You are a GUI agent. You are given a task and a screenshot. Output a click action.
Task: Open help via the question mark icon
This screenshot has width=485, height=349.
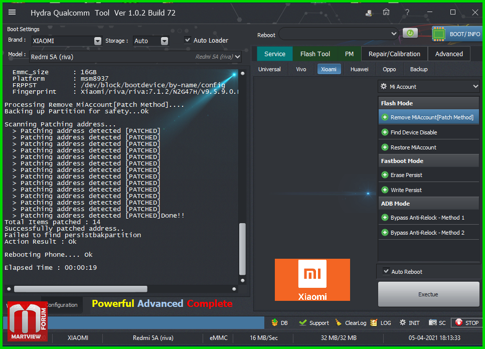pos(407,13)
